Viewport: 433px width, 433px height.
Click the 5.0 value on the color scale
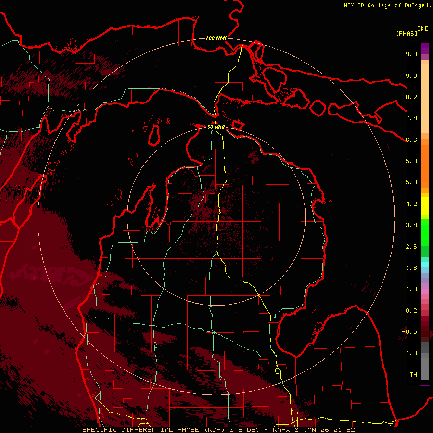click(411, 182)
